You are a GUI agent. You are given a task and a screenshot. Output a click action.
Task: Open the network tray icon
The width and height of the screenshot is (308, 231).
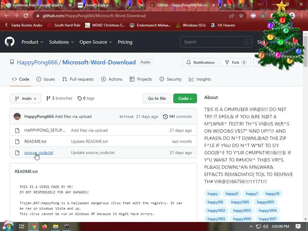tap(258, 226)
